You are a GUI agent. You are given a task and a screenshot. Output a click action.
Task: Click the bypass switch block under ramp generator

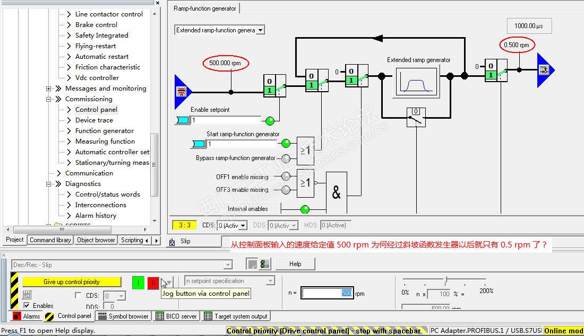pyautogui.click(x=416, y=118)
